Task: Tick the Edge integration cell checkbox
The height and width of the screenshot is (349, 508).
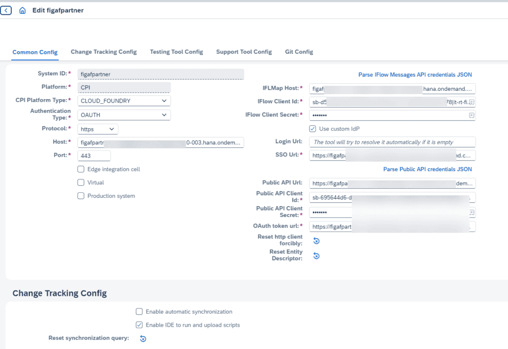Action: [81, 169]
